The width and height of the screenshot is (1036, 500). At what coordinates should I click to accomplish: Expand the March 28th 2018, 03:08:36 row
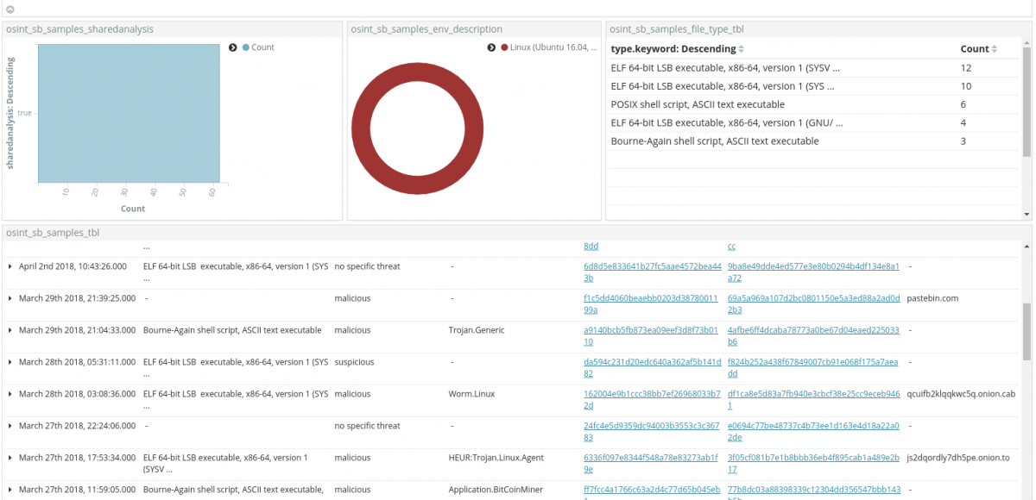click(x=10, y=394)
